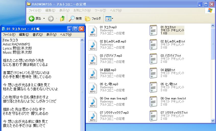Select the 07 ソクラティックラブ.mp3 file icon

pos(93,117)
